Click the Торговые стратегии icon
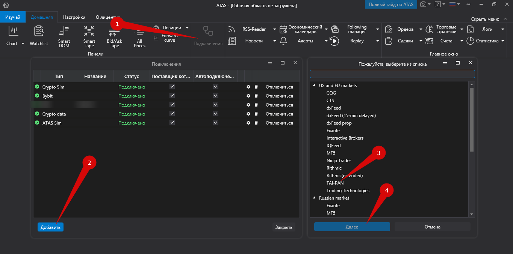513x254 pixels. [x=429, y=29]
